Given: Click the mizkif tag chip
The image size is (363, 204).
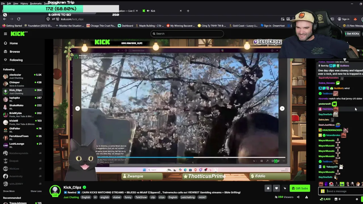Looking at the screenshot, I should (202, 197).
